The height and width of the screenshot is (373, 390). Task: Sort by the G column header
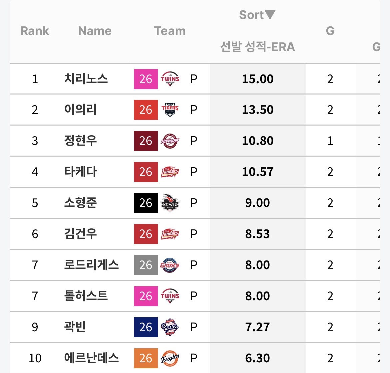coord(330,31)
